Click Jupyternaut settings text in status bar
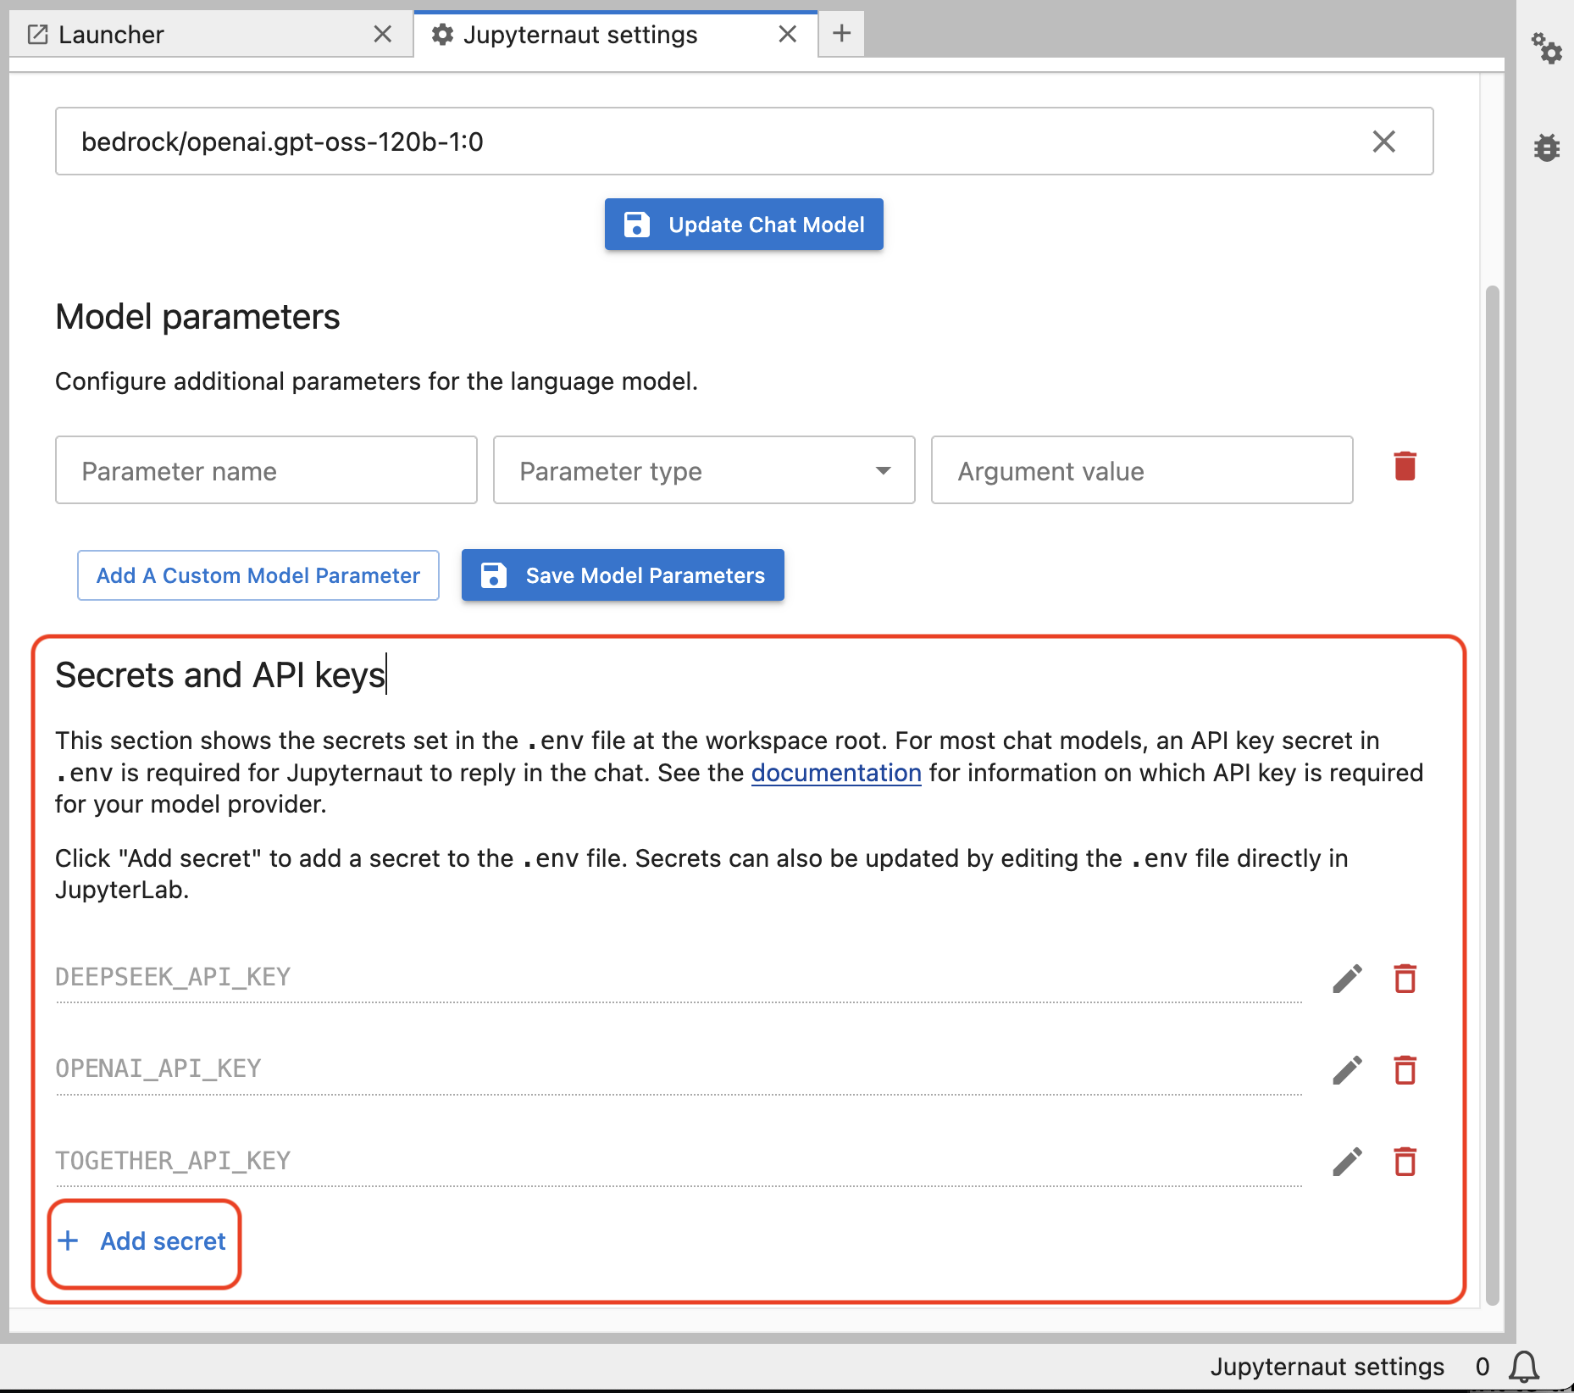1574x1393 pixels. point(1327,1367)
